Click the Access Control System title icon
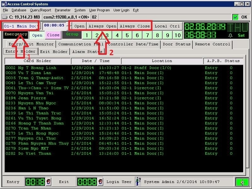Viewport: 252px width, 189px height. 4,4
